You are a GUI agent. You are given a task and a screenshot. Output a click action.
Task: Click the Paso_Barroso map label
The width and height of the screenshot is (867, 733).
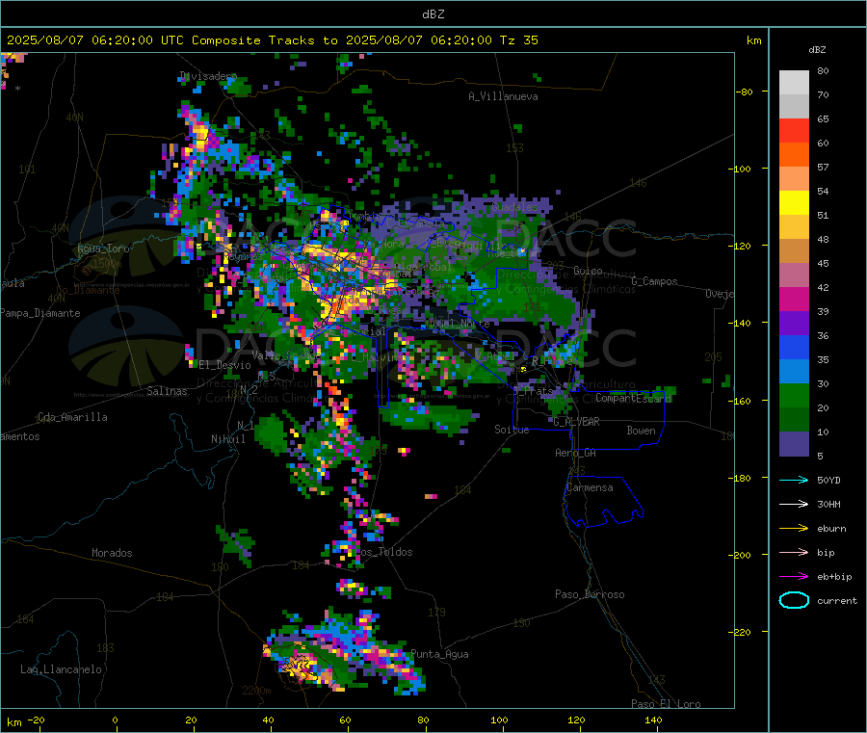[x=590, y=594]
